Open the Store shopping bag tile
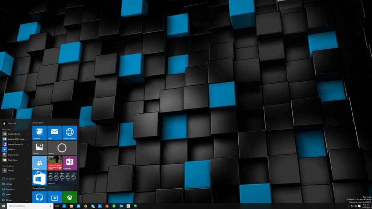The image size is (372, 209). pos(39,178)
